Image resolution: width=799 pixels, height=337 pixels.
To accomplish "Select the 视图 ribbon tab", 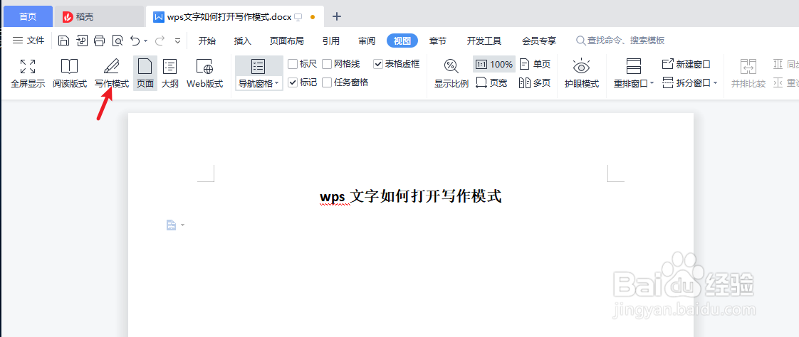I will tap(402, 41).
